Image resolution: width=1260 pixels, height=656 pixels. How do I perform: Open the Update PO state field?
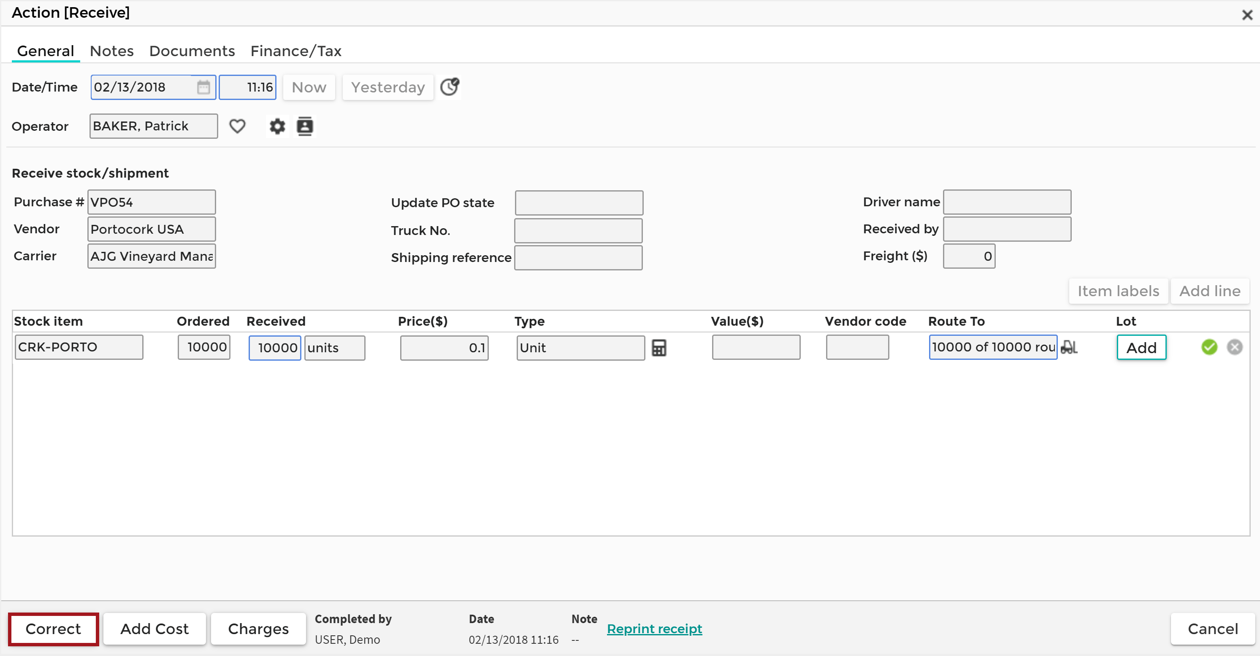pos(579,203)
